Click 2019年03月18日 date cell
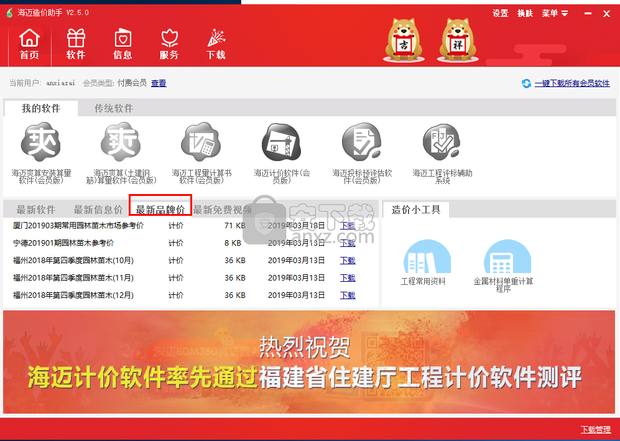The width and height of the screenshot is (620, 441). pos(296,225)
